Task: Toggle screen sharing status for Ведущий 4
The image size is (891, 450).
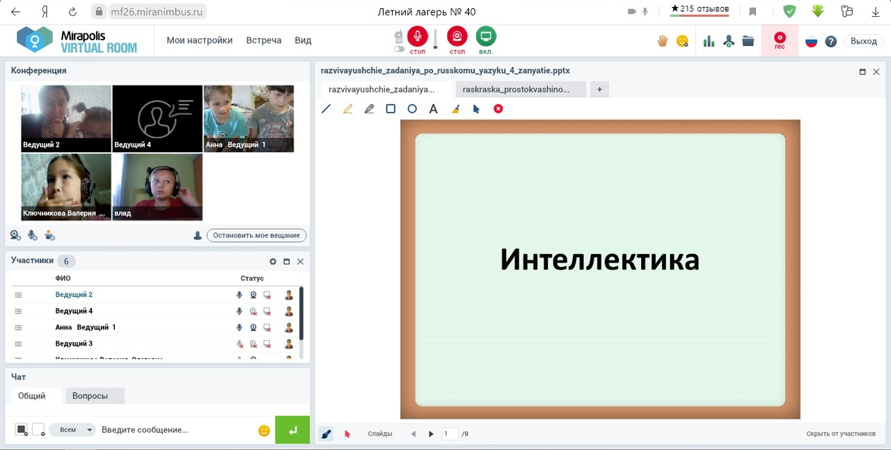Action: (x=267, y=312)
